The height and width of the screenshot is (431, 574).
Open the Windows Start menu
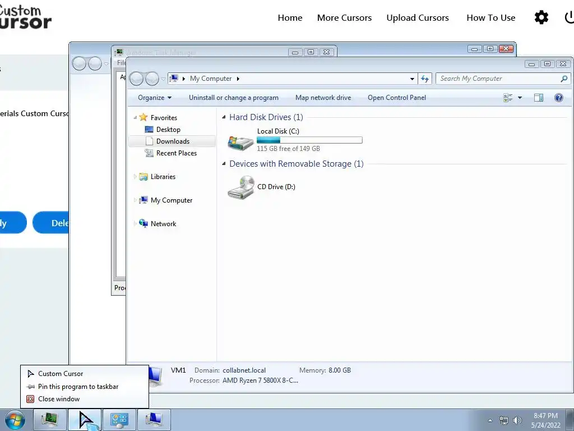[15, 420]
